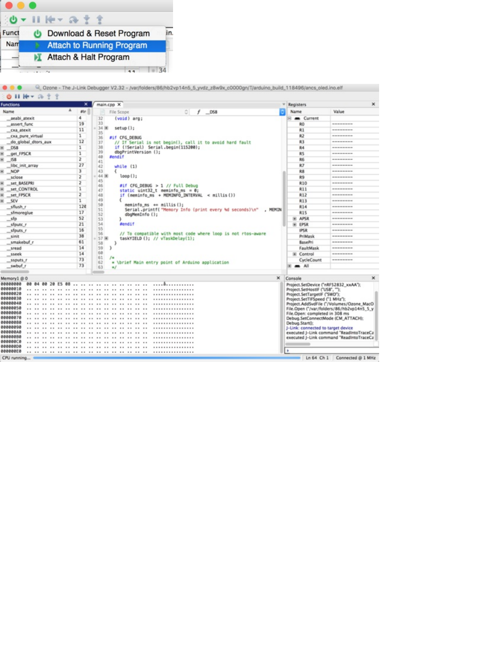Click step out icon in enlarged toolbar

(100, 20)
